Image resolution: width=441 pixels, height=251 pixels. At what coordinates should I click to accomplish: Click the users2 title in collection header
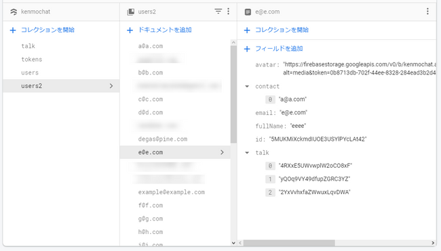(147, 12)
